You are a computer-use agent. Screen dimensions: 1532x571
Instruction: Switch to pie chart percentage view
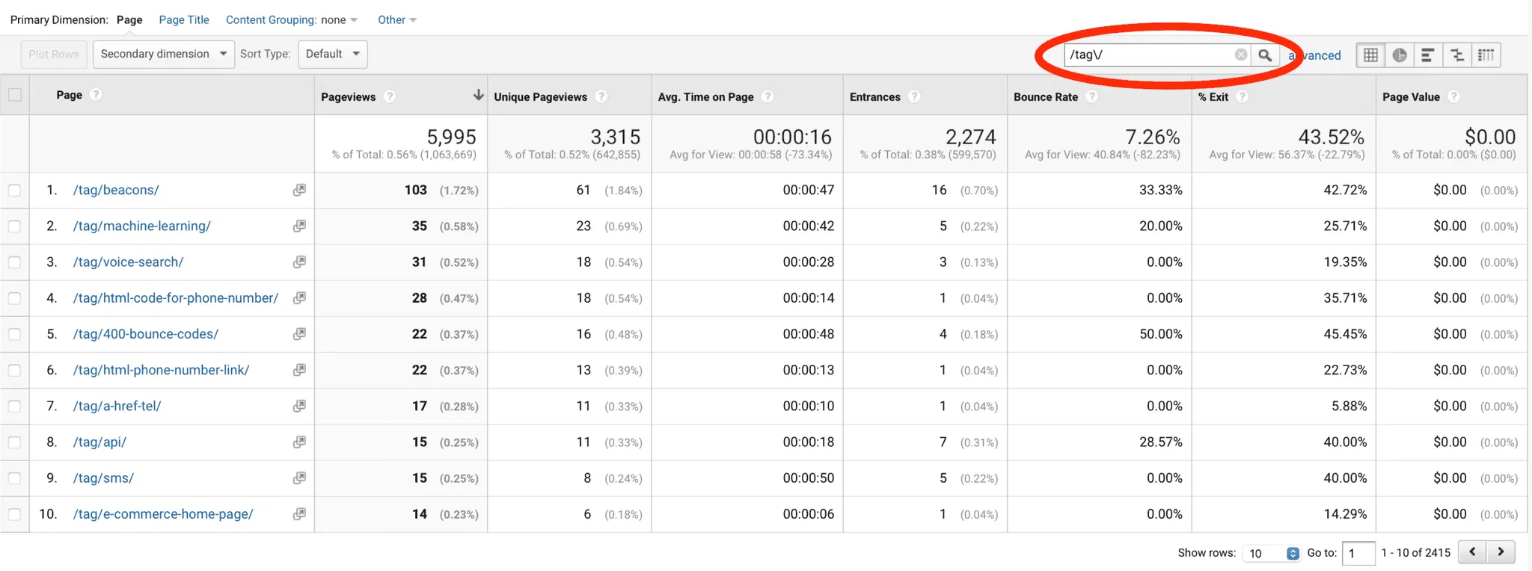[x=1399, y=55]
